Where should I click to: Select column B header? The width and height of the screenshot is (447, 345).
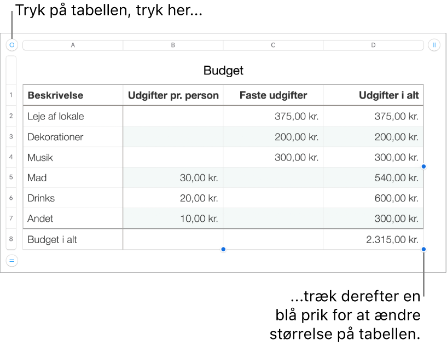tap(173, 45)
